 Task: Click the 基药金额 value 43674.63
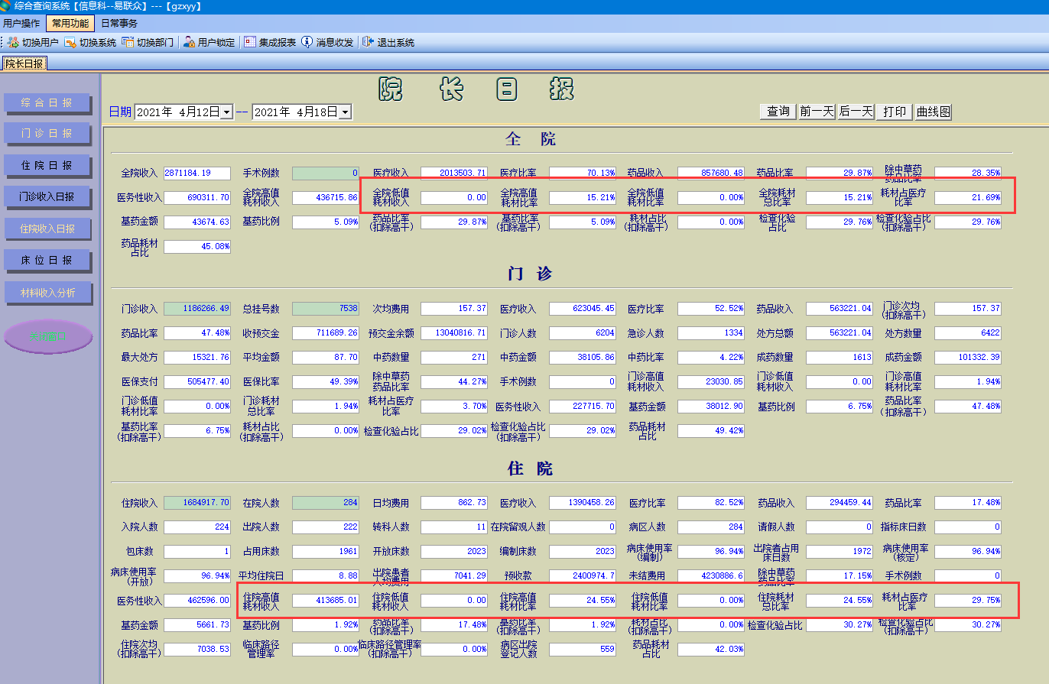pos(197,222)
